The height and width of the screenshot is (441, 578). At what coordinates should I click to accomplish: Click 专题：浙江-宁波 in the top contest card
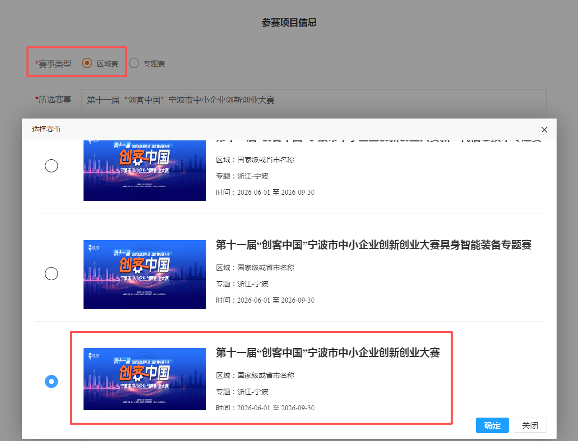pos(242,176)
